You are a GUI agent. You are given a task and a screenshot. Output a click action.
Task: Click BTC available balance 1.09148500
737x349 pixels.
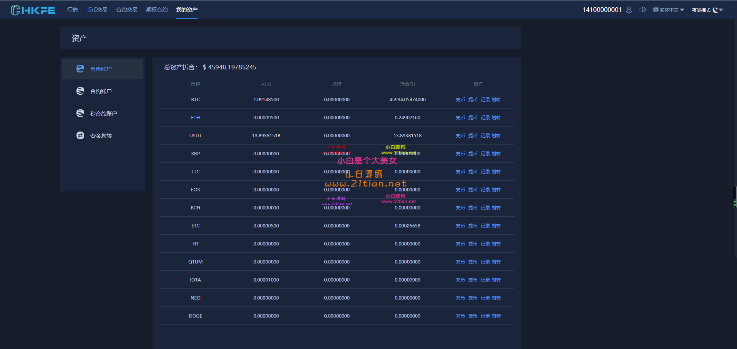(x=266, y=100)
